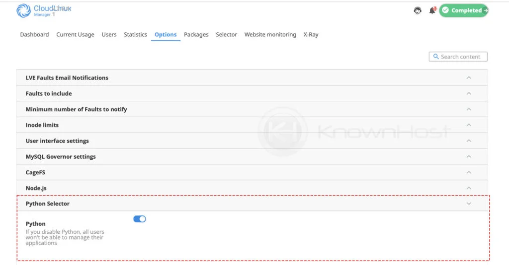Expand Inode limits section chevron
The height and width of the screenshot is (265, 509).
click(469, 125)
